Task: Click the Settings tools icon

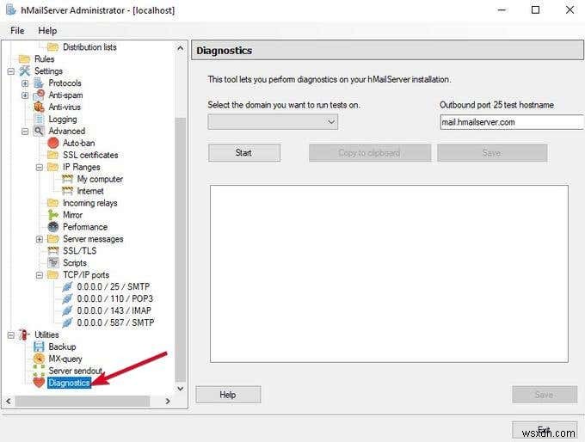Action: (25, 71)
